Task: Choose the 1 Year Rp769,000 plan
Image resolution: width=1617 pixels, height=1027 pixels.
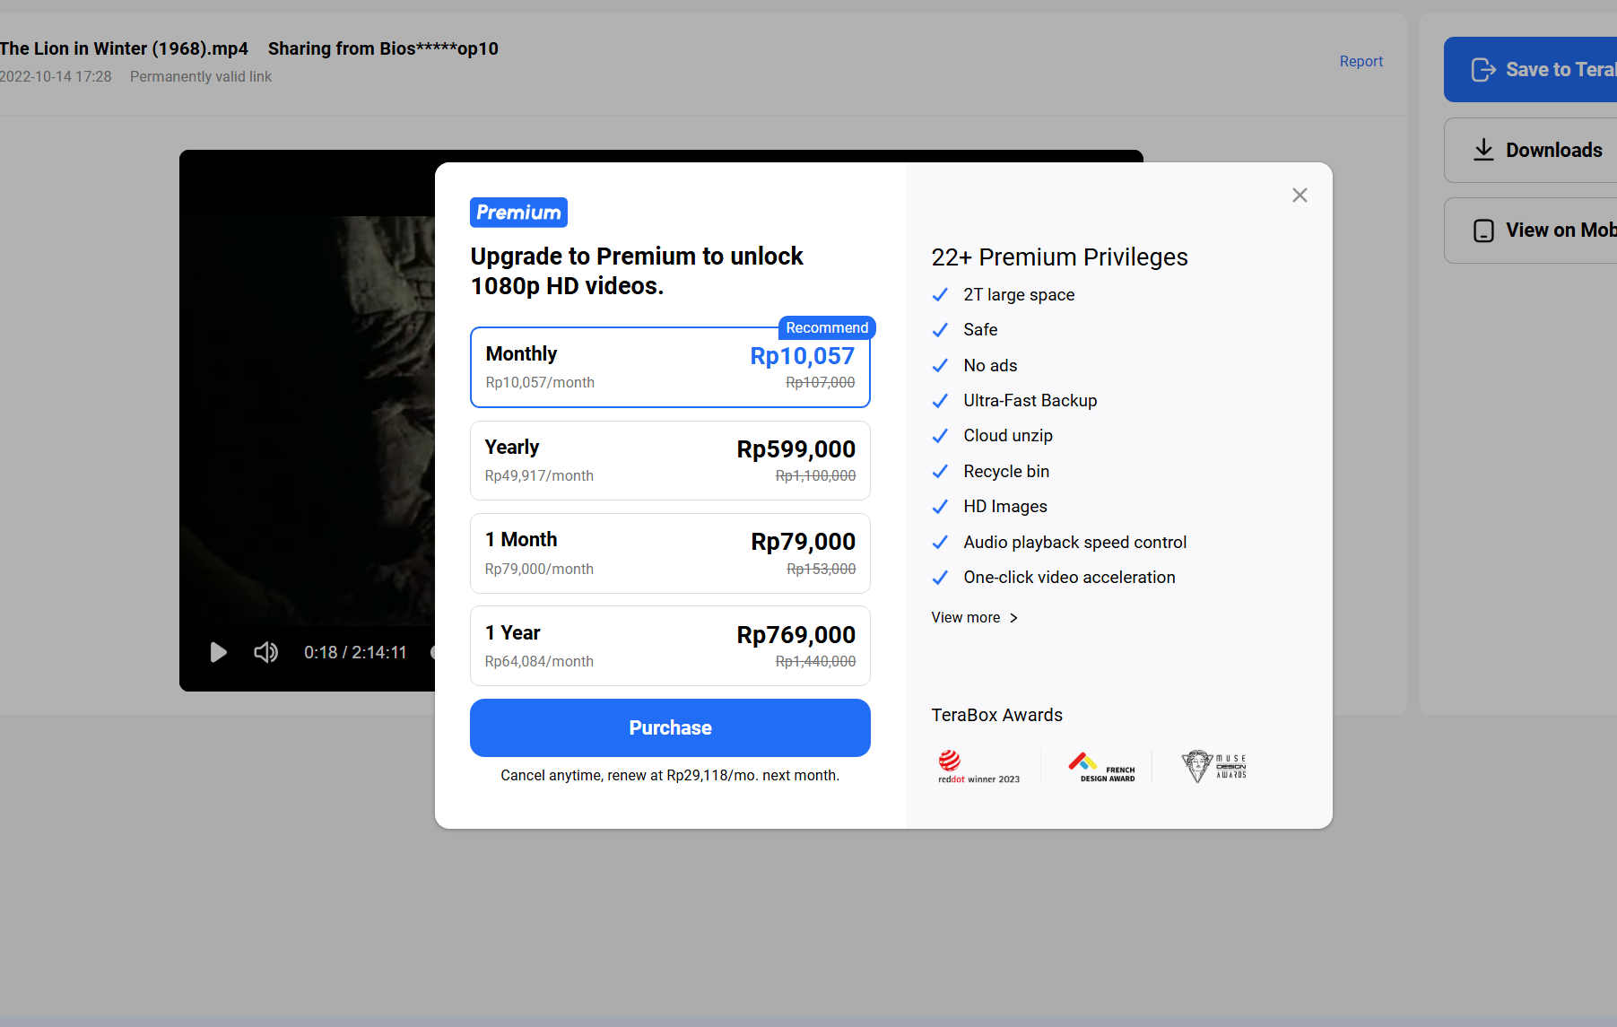Action: 670,646
